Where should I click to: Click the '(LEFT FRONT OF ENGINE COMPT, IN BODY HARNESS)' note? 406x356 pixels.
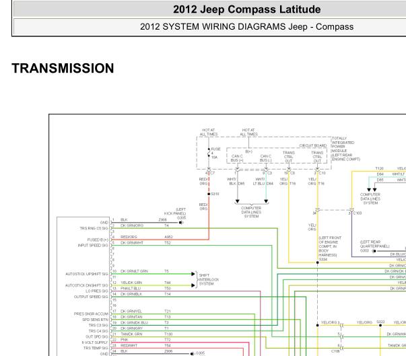point(330,246)
